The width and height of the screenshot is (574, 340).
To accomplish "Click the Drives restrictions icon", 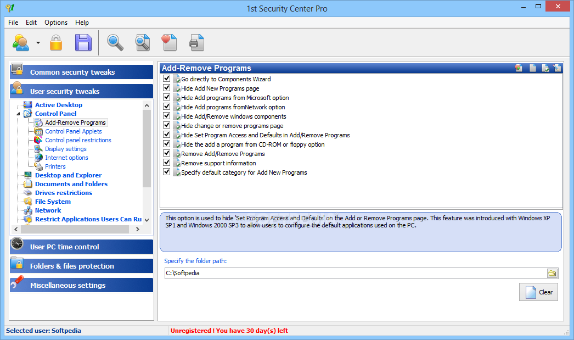I will [x=28, y=193].
